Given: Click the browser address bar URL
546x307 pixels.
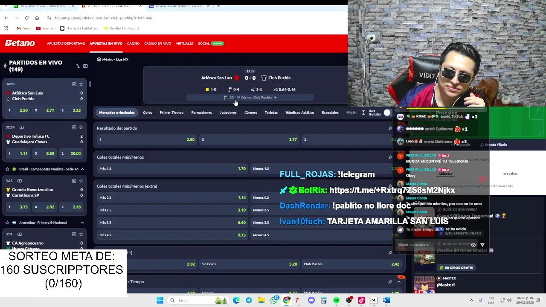Looking at the screenshot, I should (104, 18).
